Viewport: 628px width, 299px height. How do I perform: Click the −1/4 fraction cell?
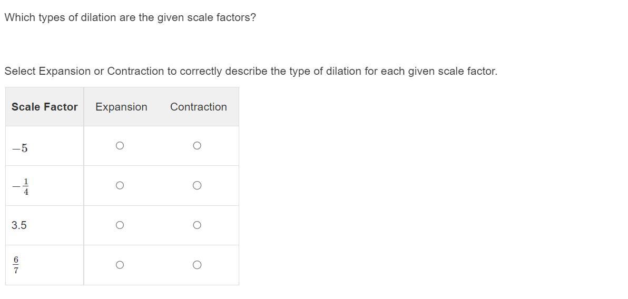point(21,186)
